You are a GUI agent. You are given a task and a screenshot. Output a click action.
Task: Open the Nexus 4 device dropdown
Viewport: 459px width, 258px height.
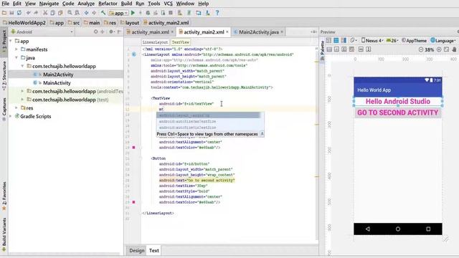pyautogui.click(x=372, y=40)
